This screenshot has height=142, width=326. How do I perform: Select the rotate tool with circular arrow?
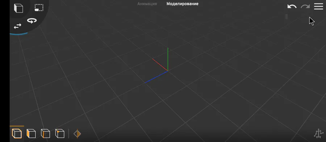pos(32,21)
